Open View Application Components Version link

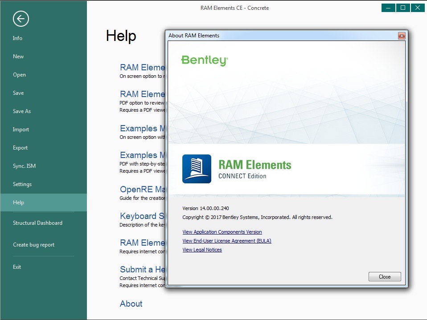point(222,232)
